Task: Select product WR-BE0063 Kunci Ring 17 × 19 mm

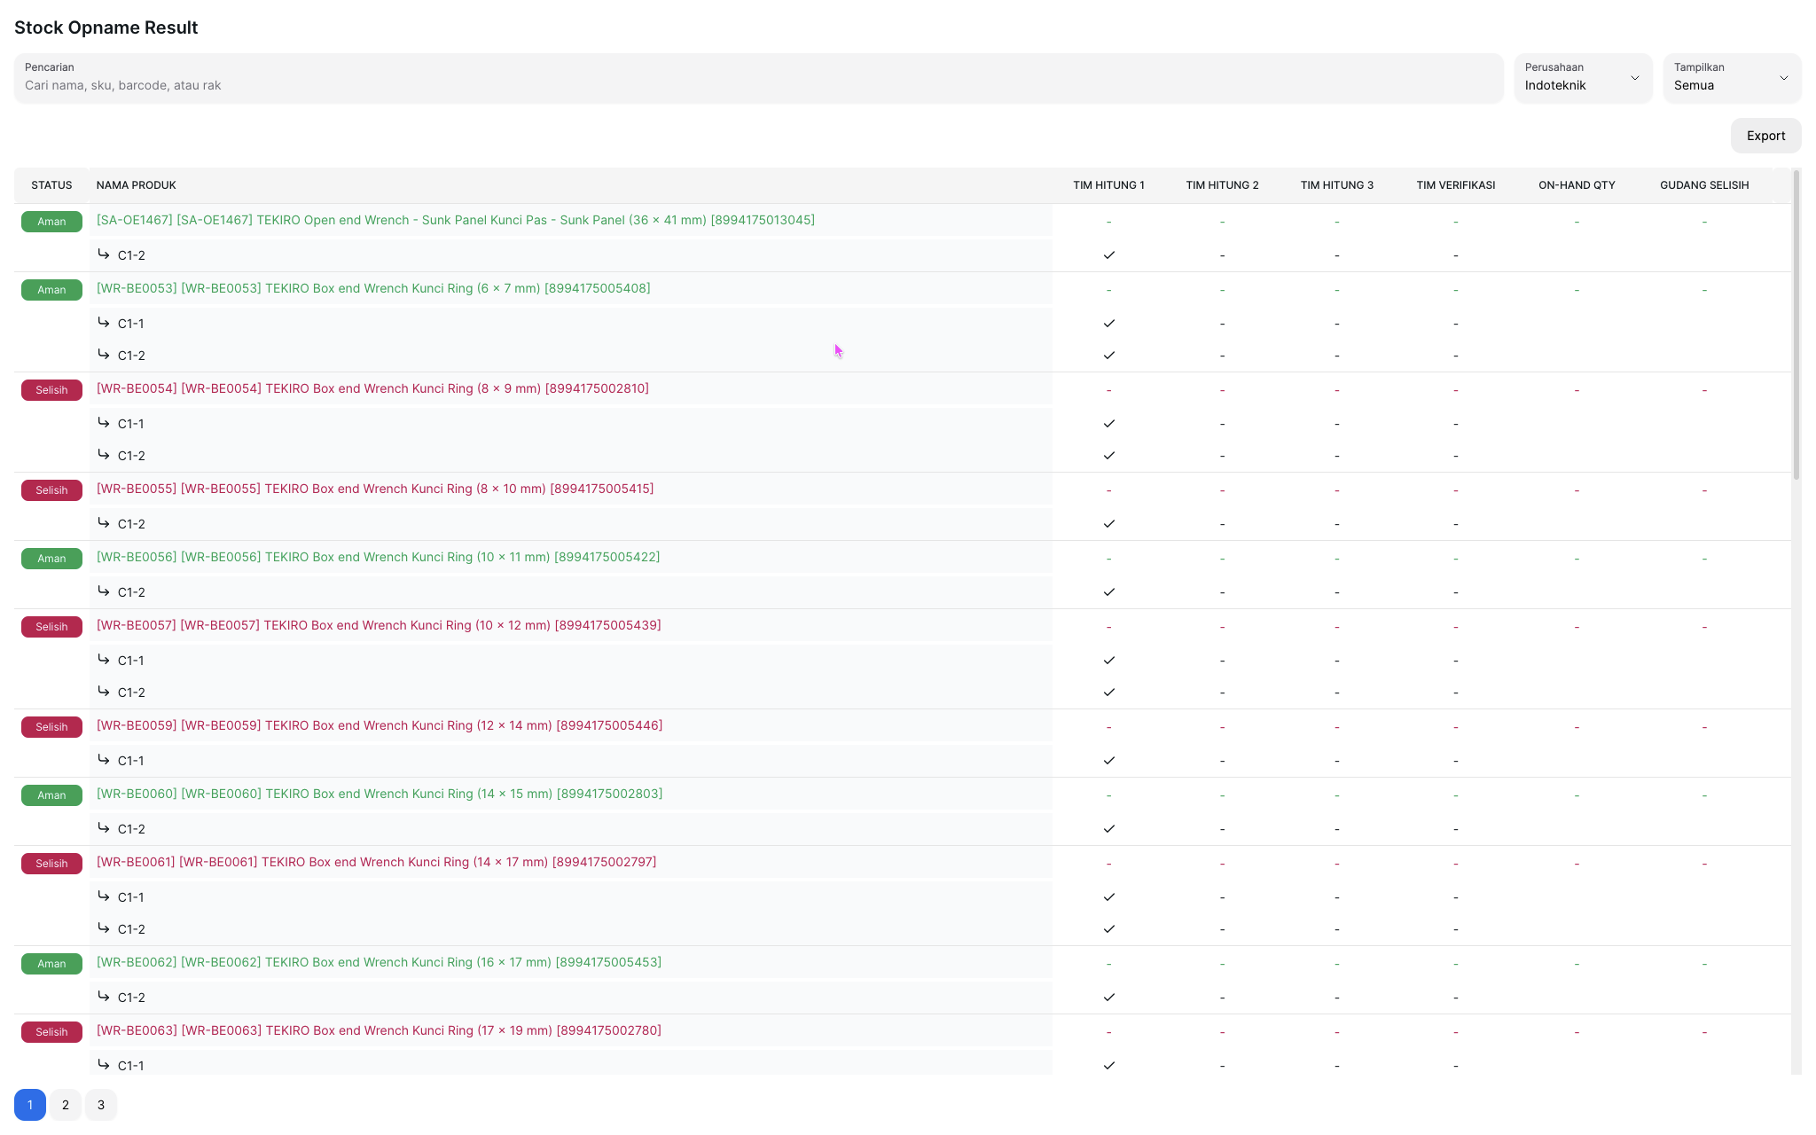Action: pos(379,1030)
